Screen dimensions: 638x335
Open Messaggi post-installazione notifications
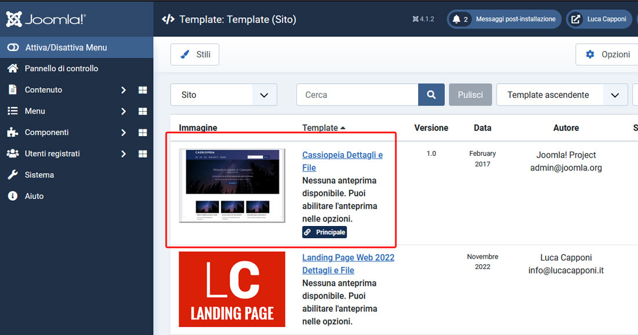point(504,19)
